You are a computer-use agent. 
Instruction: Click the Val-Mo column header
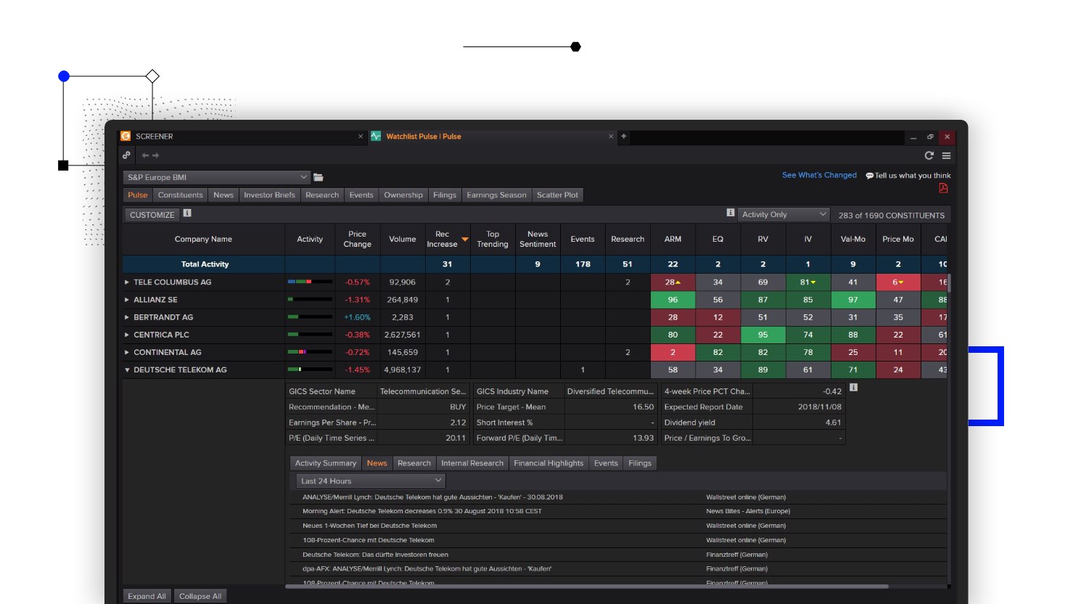point(853,239)
